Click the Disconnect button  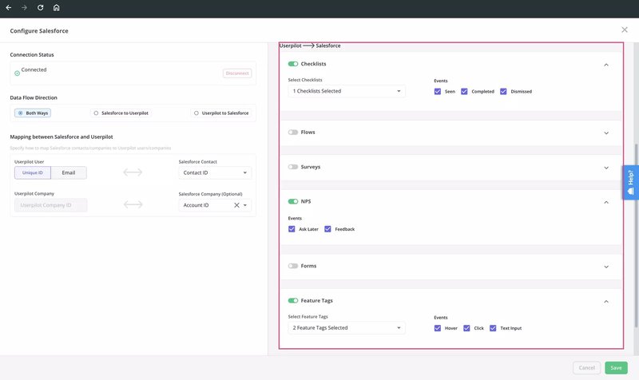[236, 73]
